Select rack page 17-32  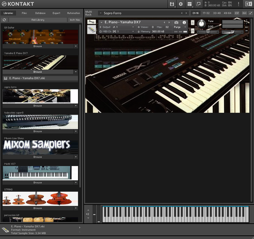coord(206,13)
